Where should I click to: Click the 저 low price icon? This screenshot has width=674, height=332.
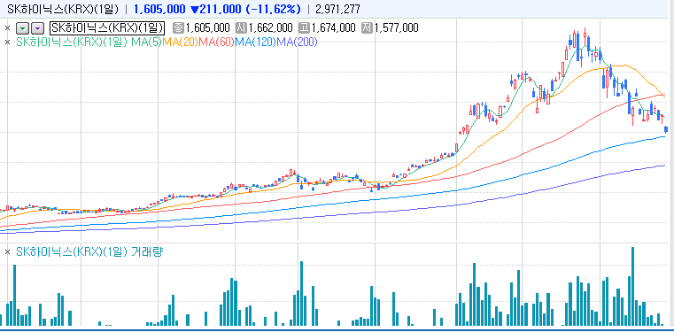coord(367,28)
